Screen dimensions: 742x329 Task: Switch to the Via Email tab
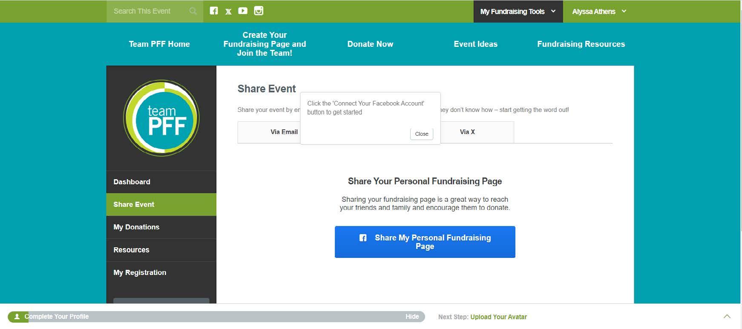tap(284, 132)
